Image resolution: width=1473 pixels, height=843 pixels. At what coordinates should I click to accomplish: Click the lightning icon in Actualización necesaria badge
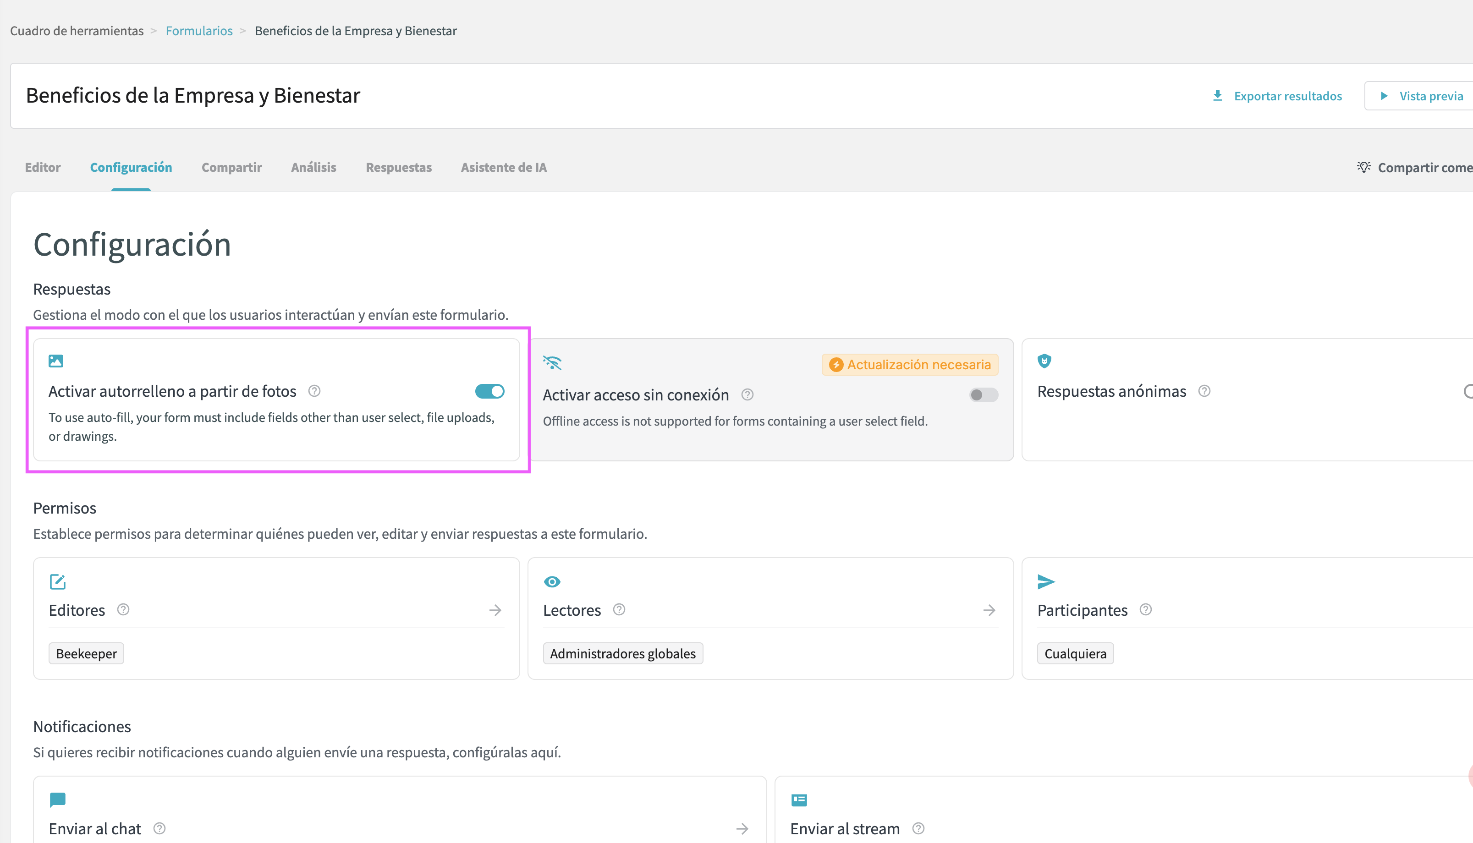pyautogui.click(x=835, y=365)
